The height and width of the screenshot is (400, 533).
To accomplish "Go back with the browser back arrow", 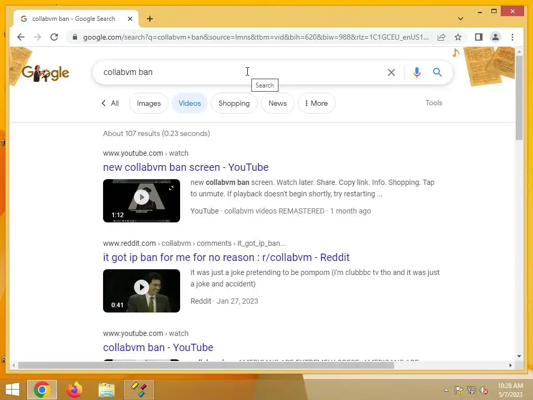I will [x=21, y=37].
